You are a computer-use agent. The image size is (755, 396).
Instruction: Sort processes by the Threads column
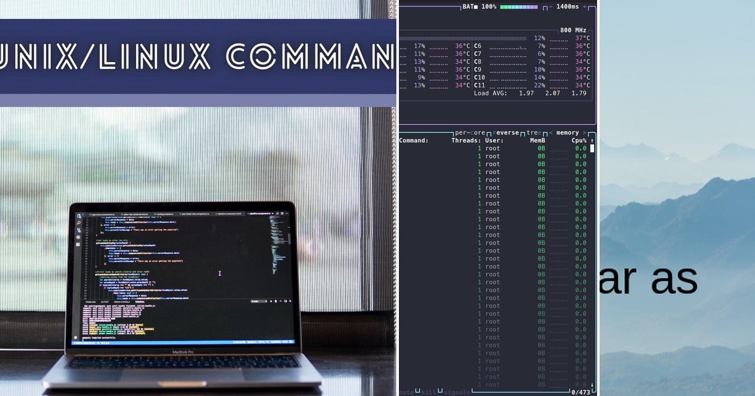click(466, 140)
